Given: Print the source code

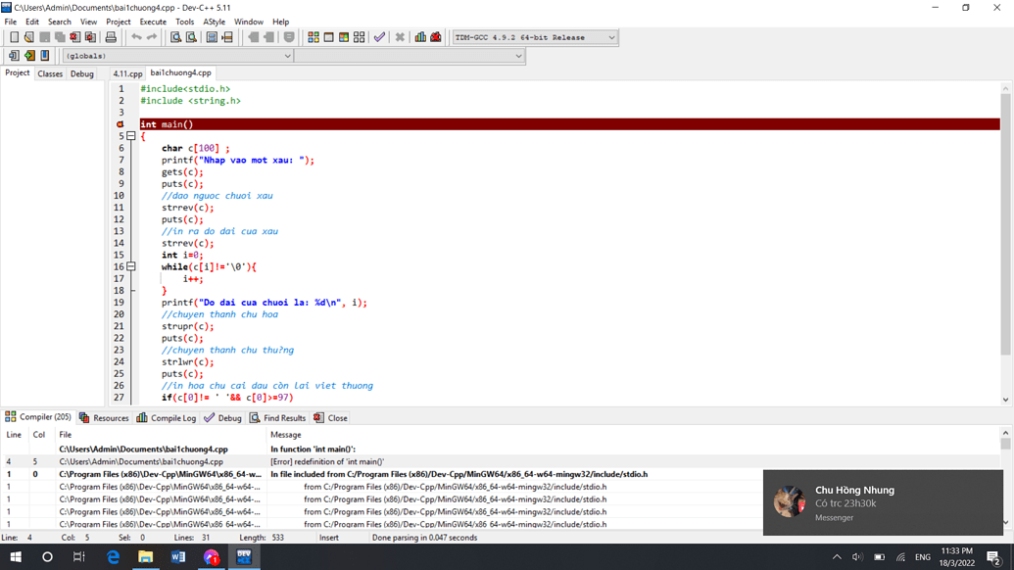Looking at the screenshot, I should coord(110,36).
